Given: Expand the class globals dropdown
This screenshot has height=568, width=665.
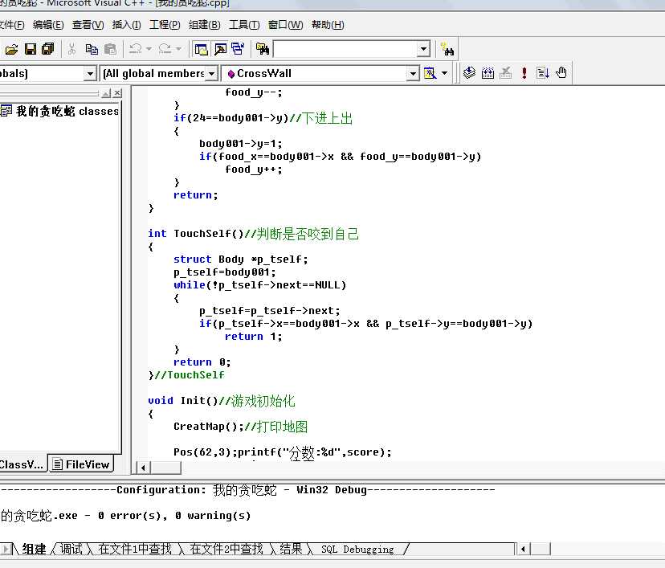Looking at the screenshot, I should [89, 74].
